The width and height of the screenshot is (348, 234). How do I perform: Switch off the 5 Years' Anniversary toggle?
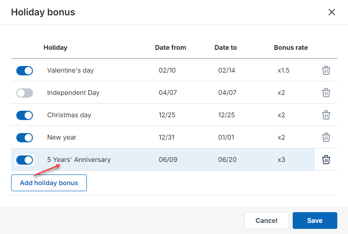[x=25, y=160]
